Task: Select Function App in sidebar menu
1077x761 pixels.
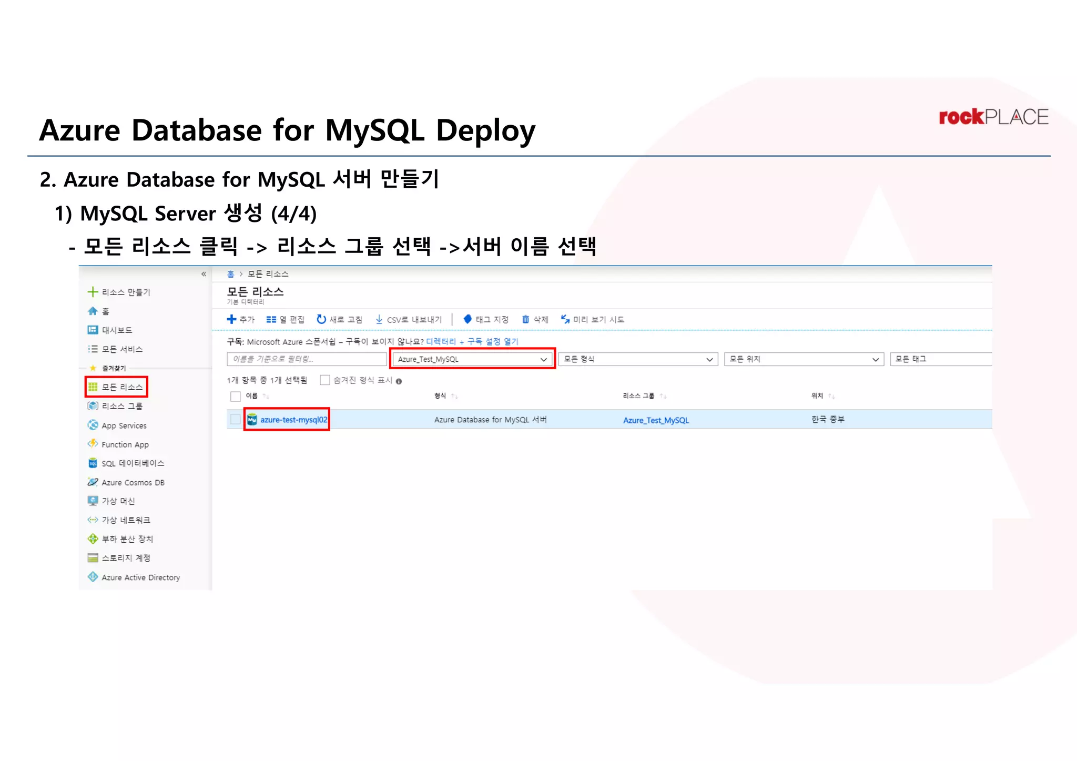Action: click(x=125, y=444)
